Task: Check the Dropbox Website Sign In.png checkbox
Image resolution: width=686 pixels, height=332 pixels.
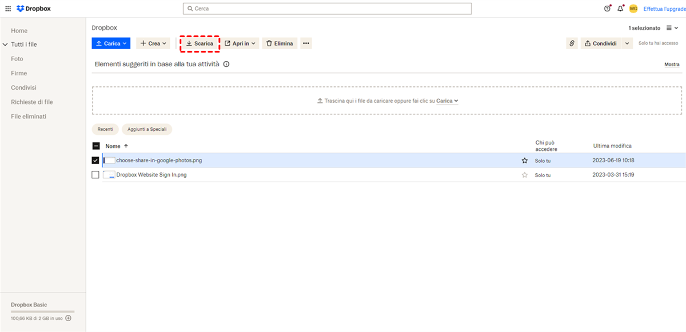Action: click(95, 175)
